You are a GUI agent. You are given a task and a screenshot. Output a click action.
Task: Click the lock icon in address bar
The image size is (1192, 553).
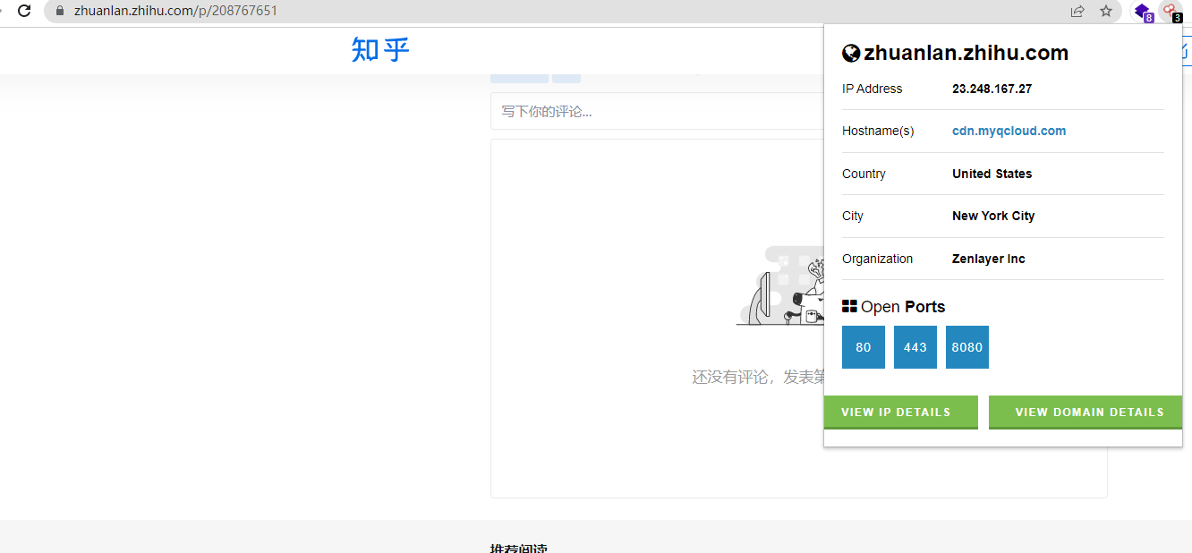pos(60,11)
